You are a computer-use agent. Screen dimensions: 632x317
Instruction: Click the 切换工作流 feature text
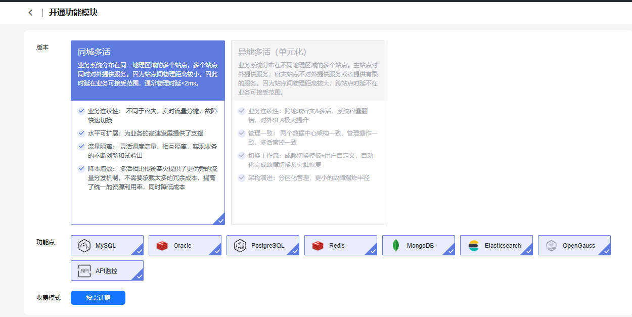pos(311,160)
